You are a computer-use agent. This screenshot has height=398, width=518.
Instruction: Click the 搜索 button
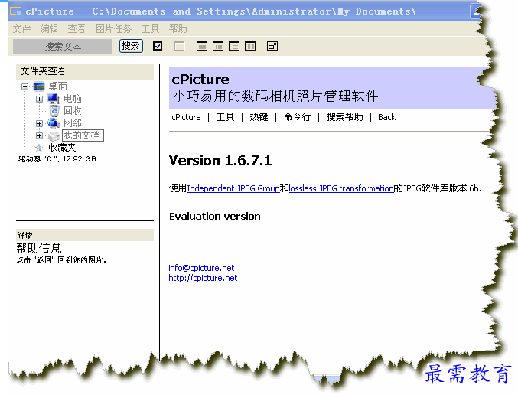[x=131, y=46]
